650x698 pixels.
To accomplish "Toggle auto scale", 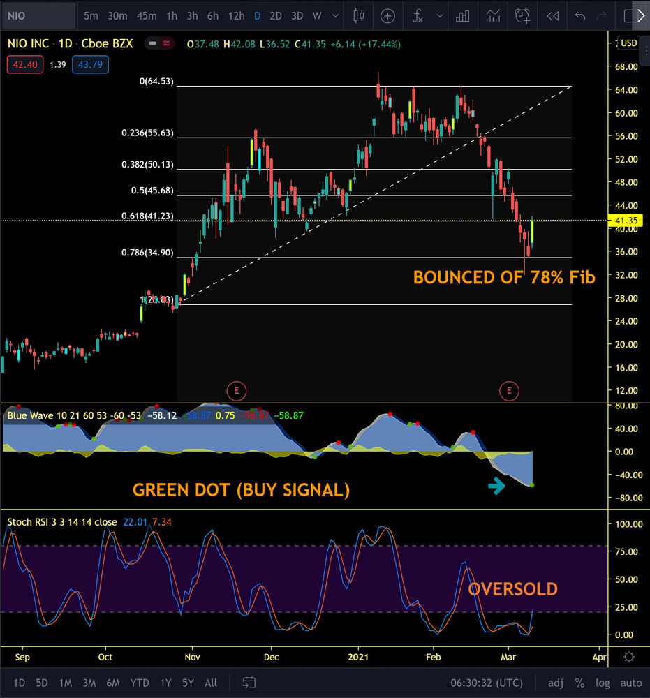I will tap(631, 683).
